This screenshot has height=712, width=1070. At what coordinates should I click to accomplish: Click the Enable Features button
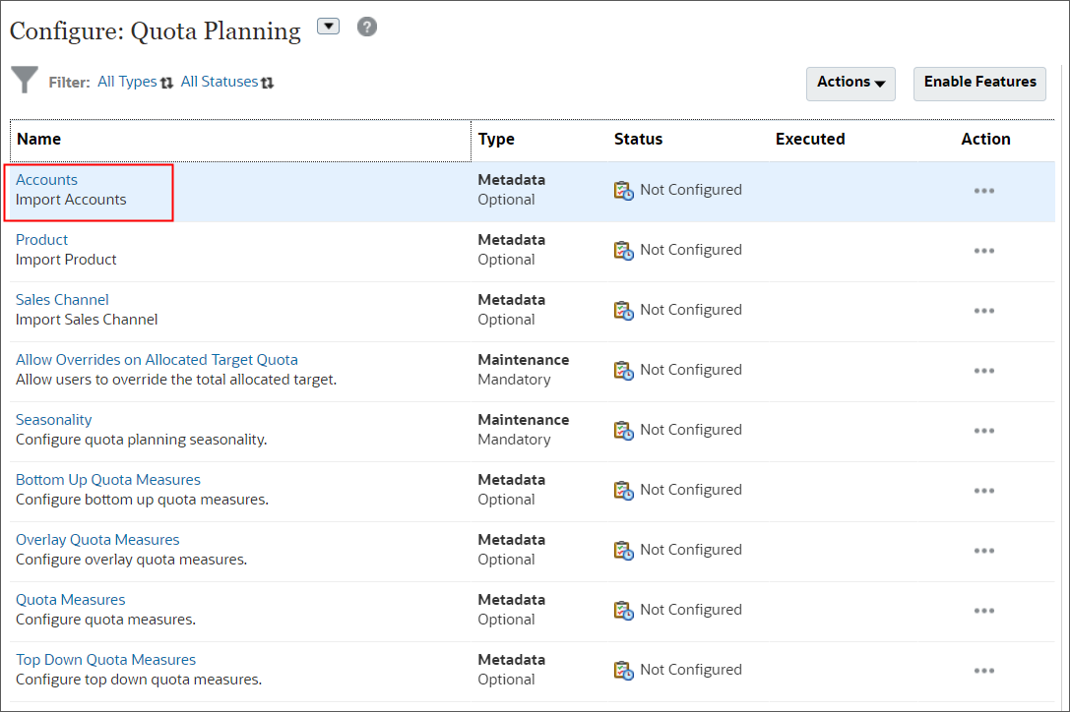[x=979, y=84]
